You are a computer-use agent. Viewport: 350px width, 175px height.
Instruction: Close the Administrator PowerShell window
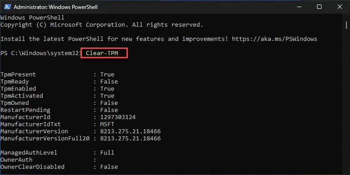point(339,7)
